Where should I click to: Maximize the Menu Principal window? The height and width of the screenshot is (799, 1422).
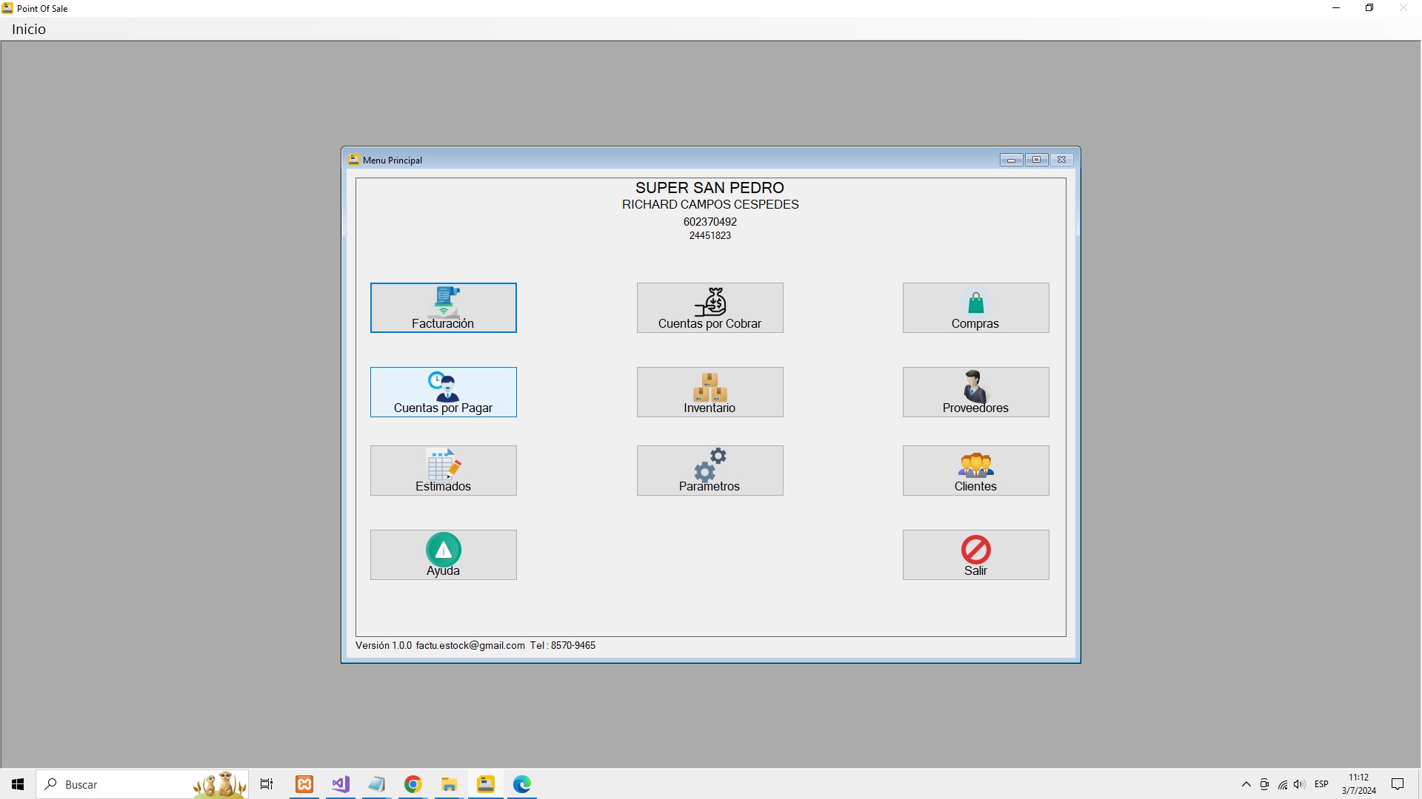[1036, 160]
